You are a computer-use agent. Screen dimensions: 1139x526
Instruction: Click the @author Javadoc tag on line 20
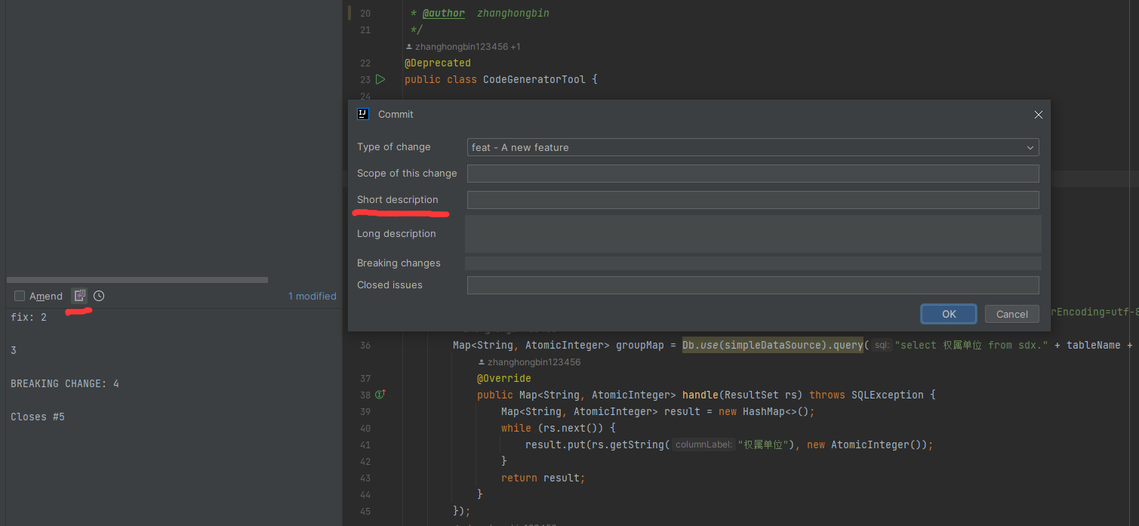pyautogui.click(x=443, y=14)
